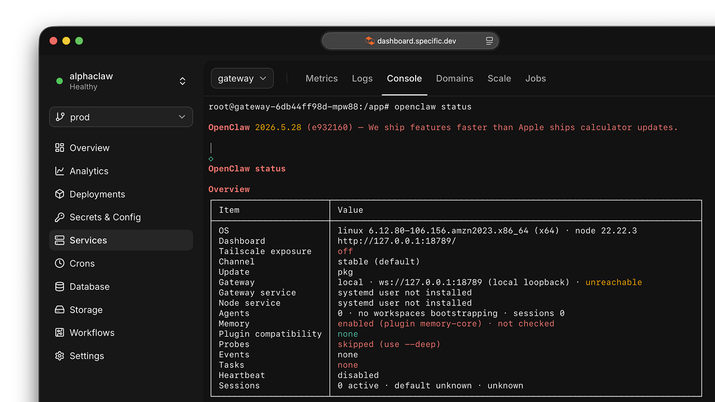Click the OpenClaw 2026.5.28 version banner

point(443,127)
